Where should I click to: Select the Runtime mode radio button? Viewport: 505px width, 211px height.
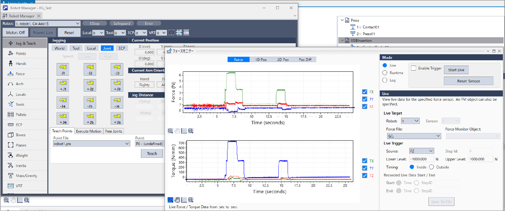pos(385,73)
